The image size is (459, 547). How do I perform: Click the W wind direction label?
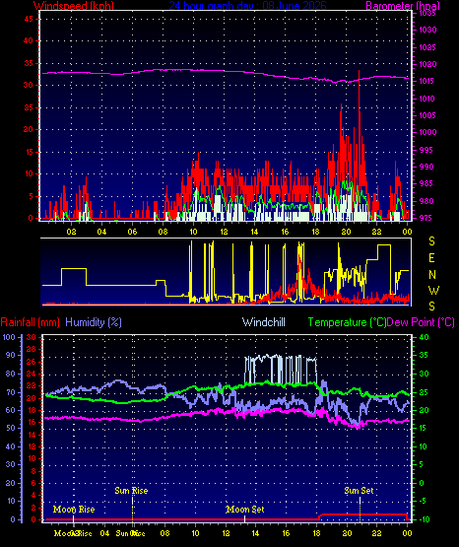433,290
